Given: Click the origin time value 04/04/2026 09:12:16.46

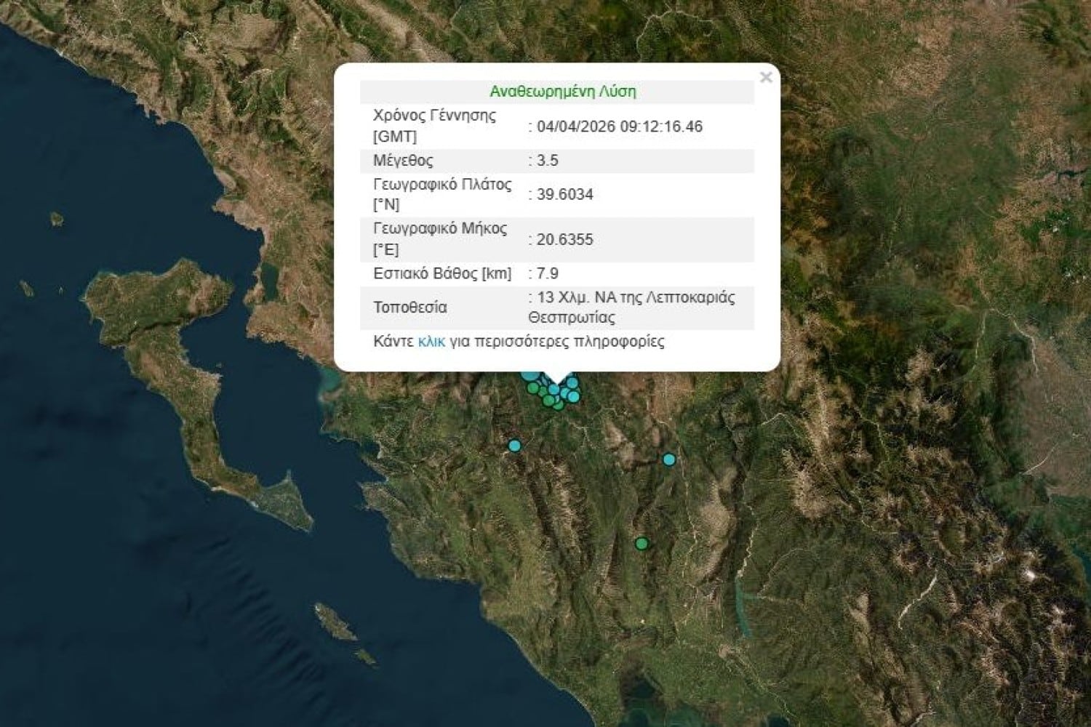Looking at the screenshot, I should click(x=619, y=126).
